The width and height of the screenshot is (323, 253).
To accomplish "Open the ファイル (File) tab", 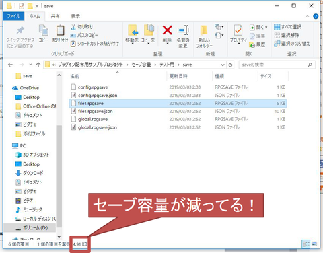I will [x=13, y=16].
